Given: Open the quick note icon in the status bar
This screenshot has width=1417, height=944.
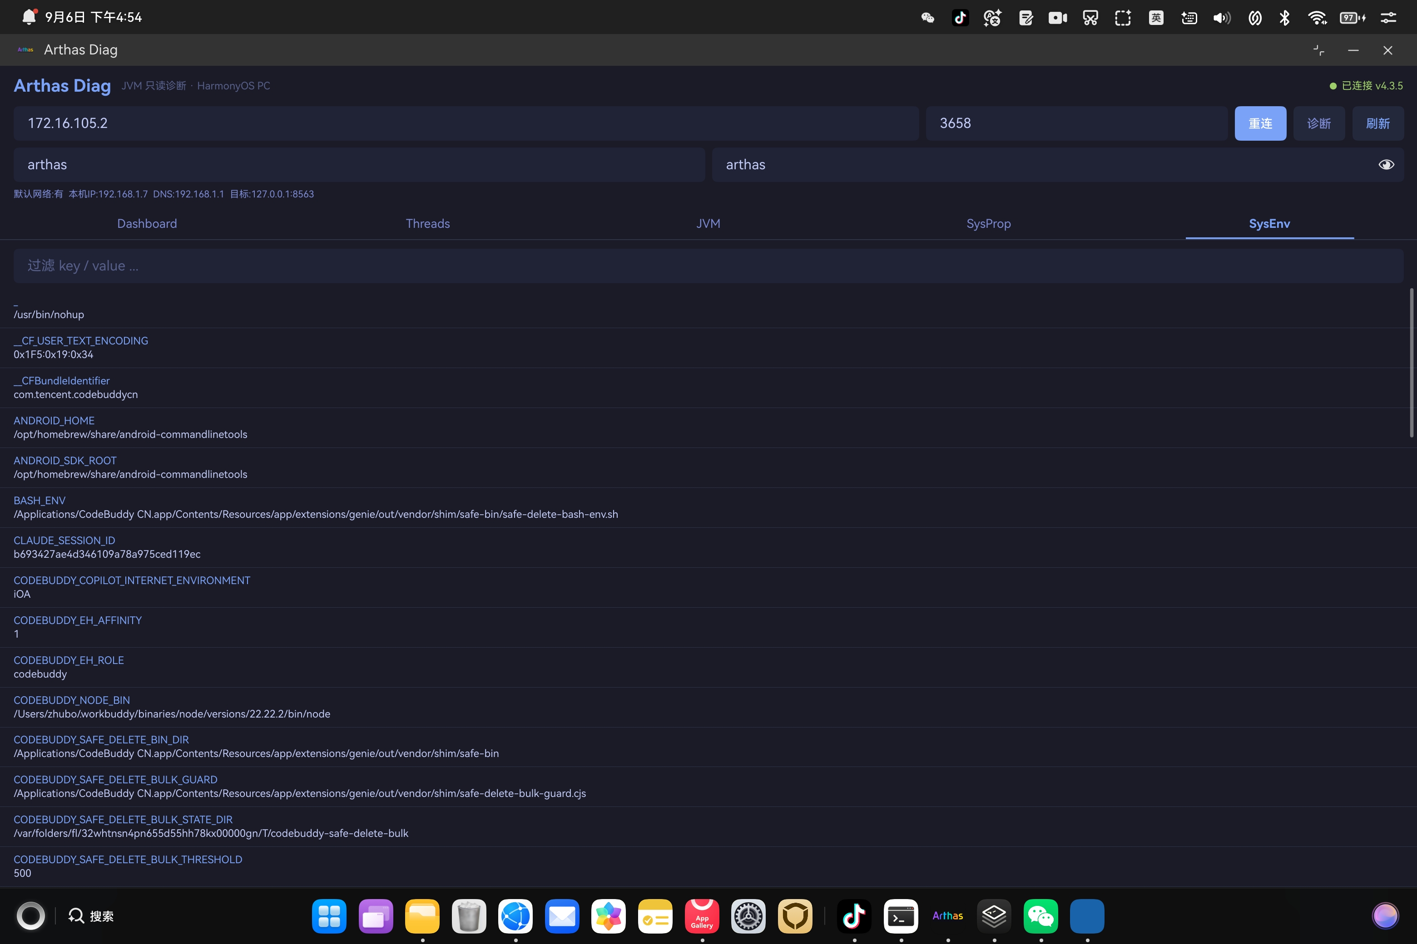Looking at the screenshot, I should click(1026, 17).
